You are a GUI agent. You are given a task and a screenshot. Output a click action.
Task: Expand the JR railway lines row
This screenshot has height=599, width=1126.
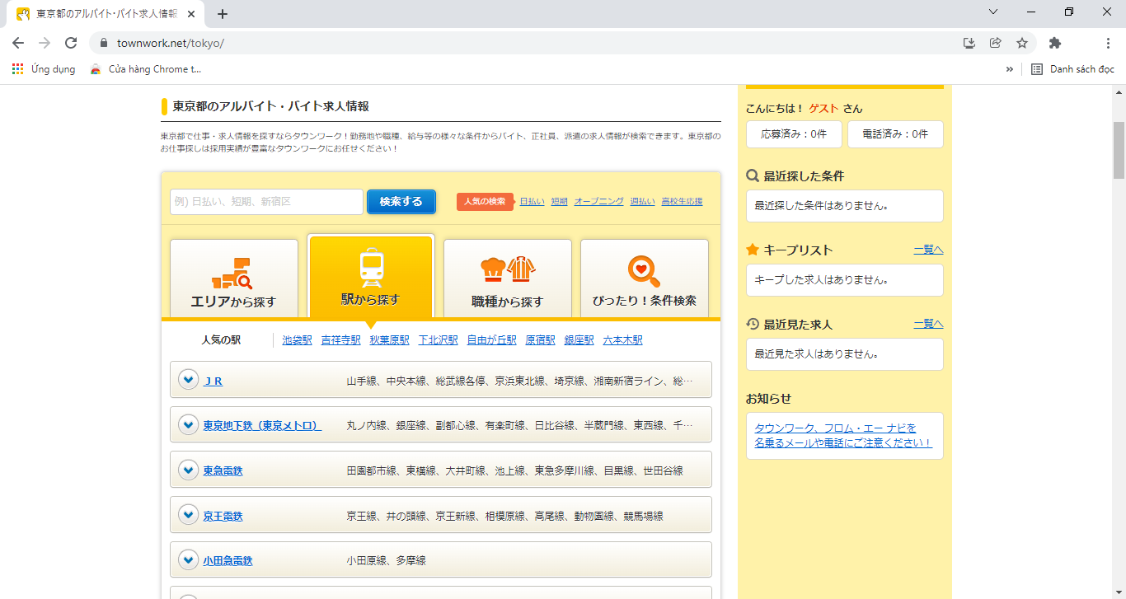tap(189, 380)
